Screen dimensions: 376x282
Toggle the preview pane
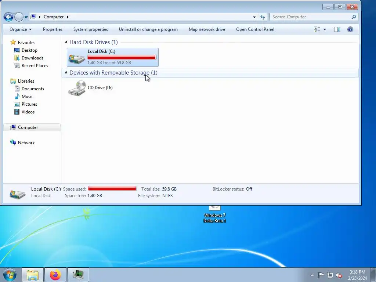coord(337,29)
